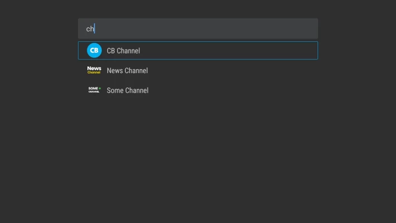
Task: Pick the first suggestion with the CB badge
Action: pyautogui.click(x=198, y=51)
